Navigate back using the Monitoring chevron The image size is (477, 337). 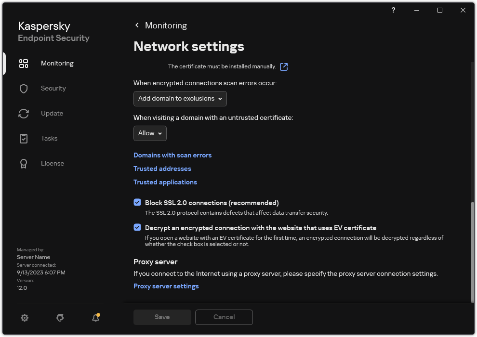[137, 25]
